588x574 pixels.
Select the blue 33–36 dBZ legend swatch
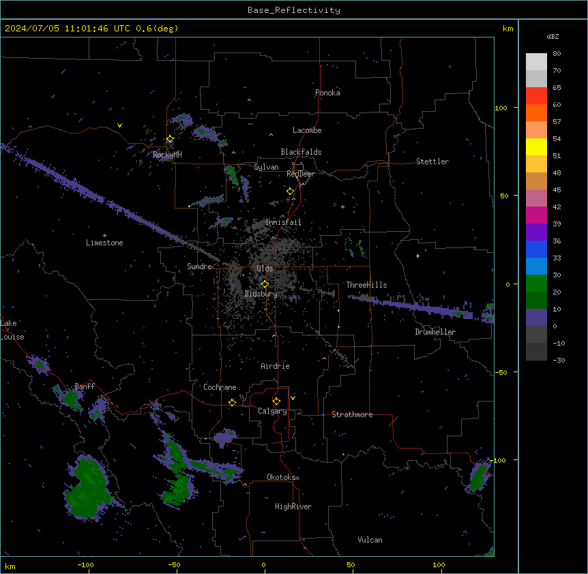536,249
